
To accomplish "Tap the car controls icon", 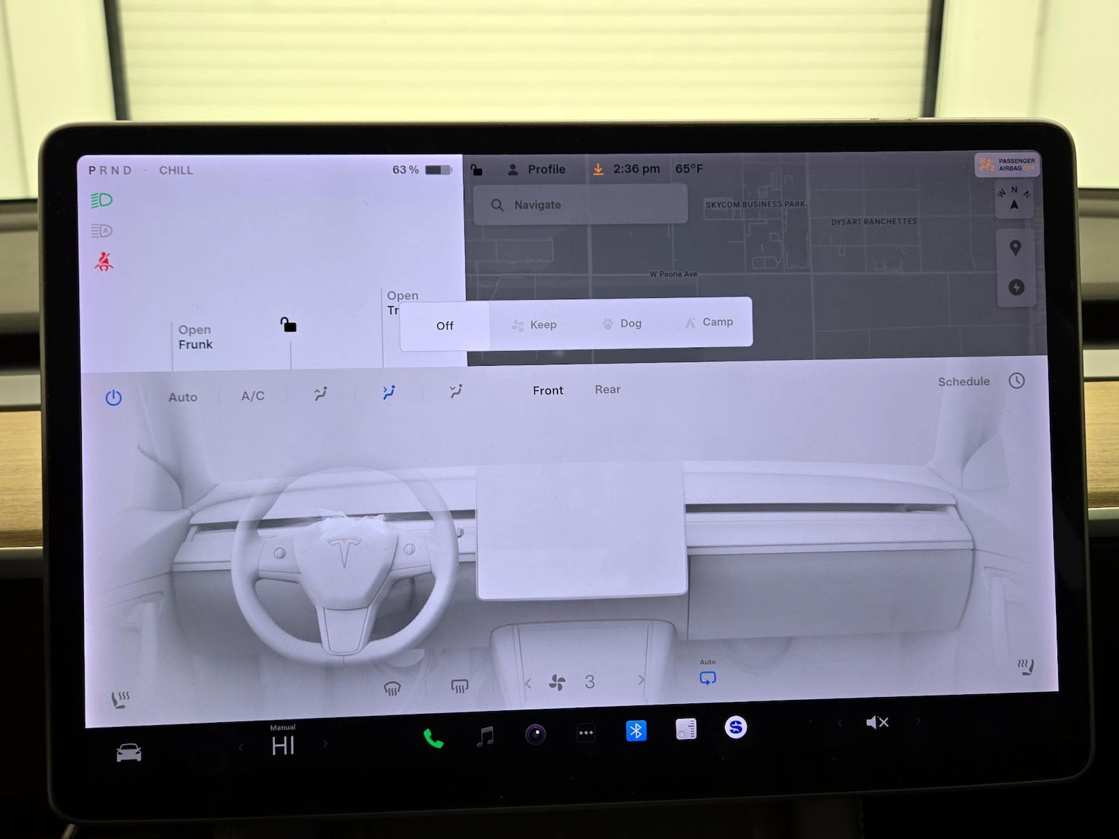I will click(x=129, y=752).
